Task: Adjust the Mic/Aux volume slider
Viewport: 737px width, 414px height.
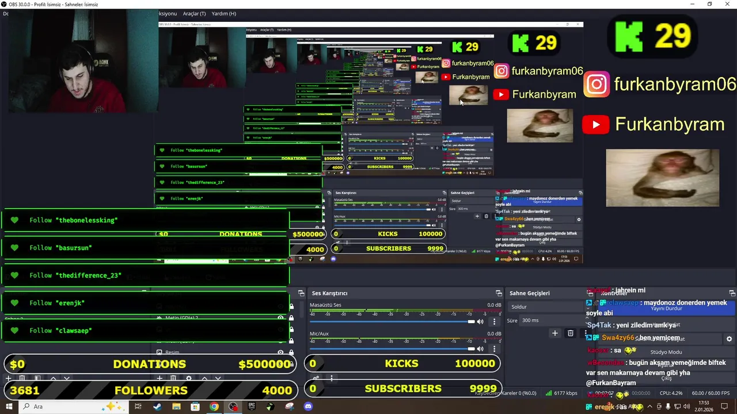Action: pyautogui.click(x=392, y=349)
